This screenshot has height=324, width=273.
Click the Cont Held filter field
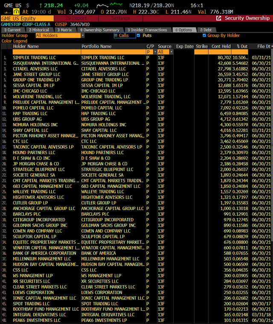coord(220,52)
